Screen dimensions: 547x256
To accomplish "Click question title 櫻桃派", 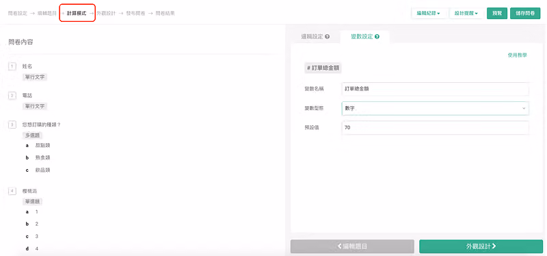I will (x=29, y=191).
